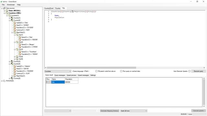Expand the Worksheets node
The image size is (207, 116).
click(x=2, y=81)
